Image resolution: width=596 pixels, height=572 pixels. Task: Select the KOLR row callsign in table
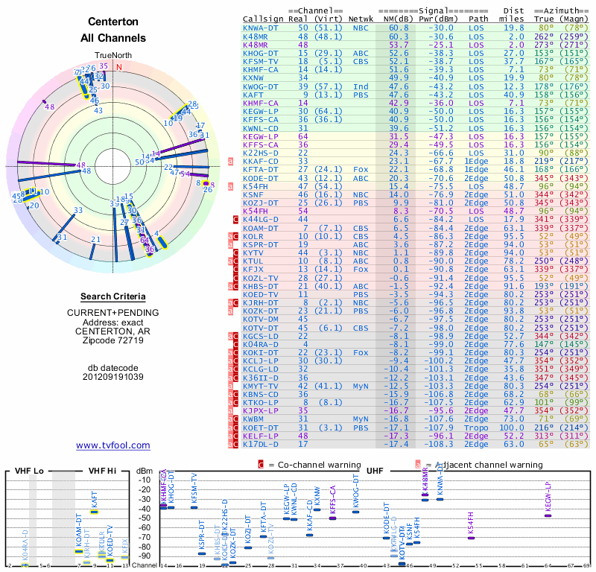click(x=253, y=236)
